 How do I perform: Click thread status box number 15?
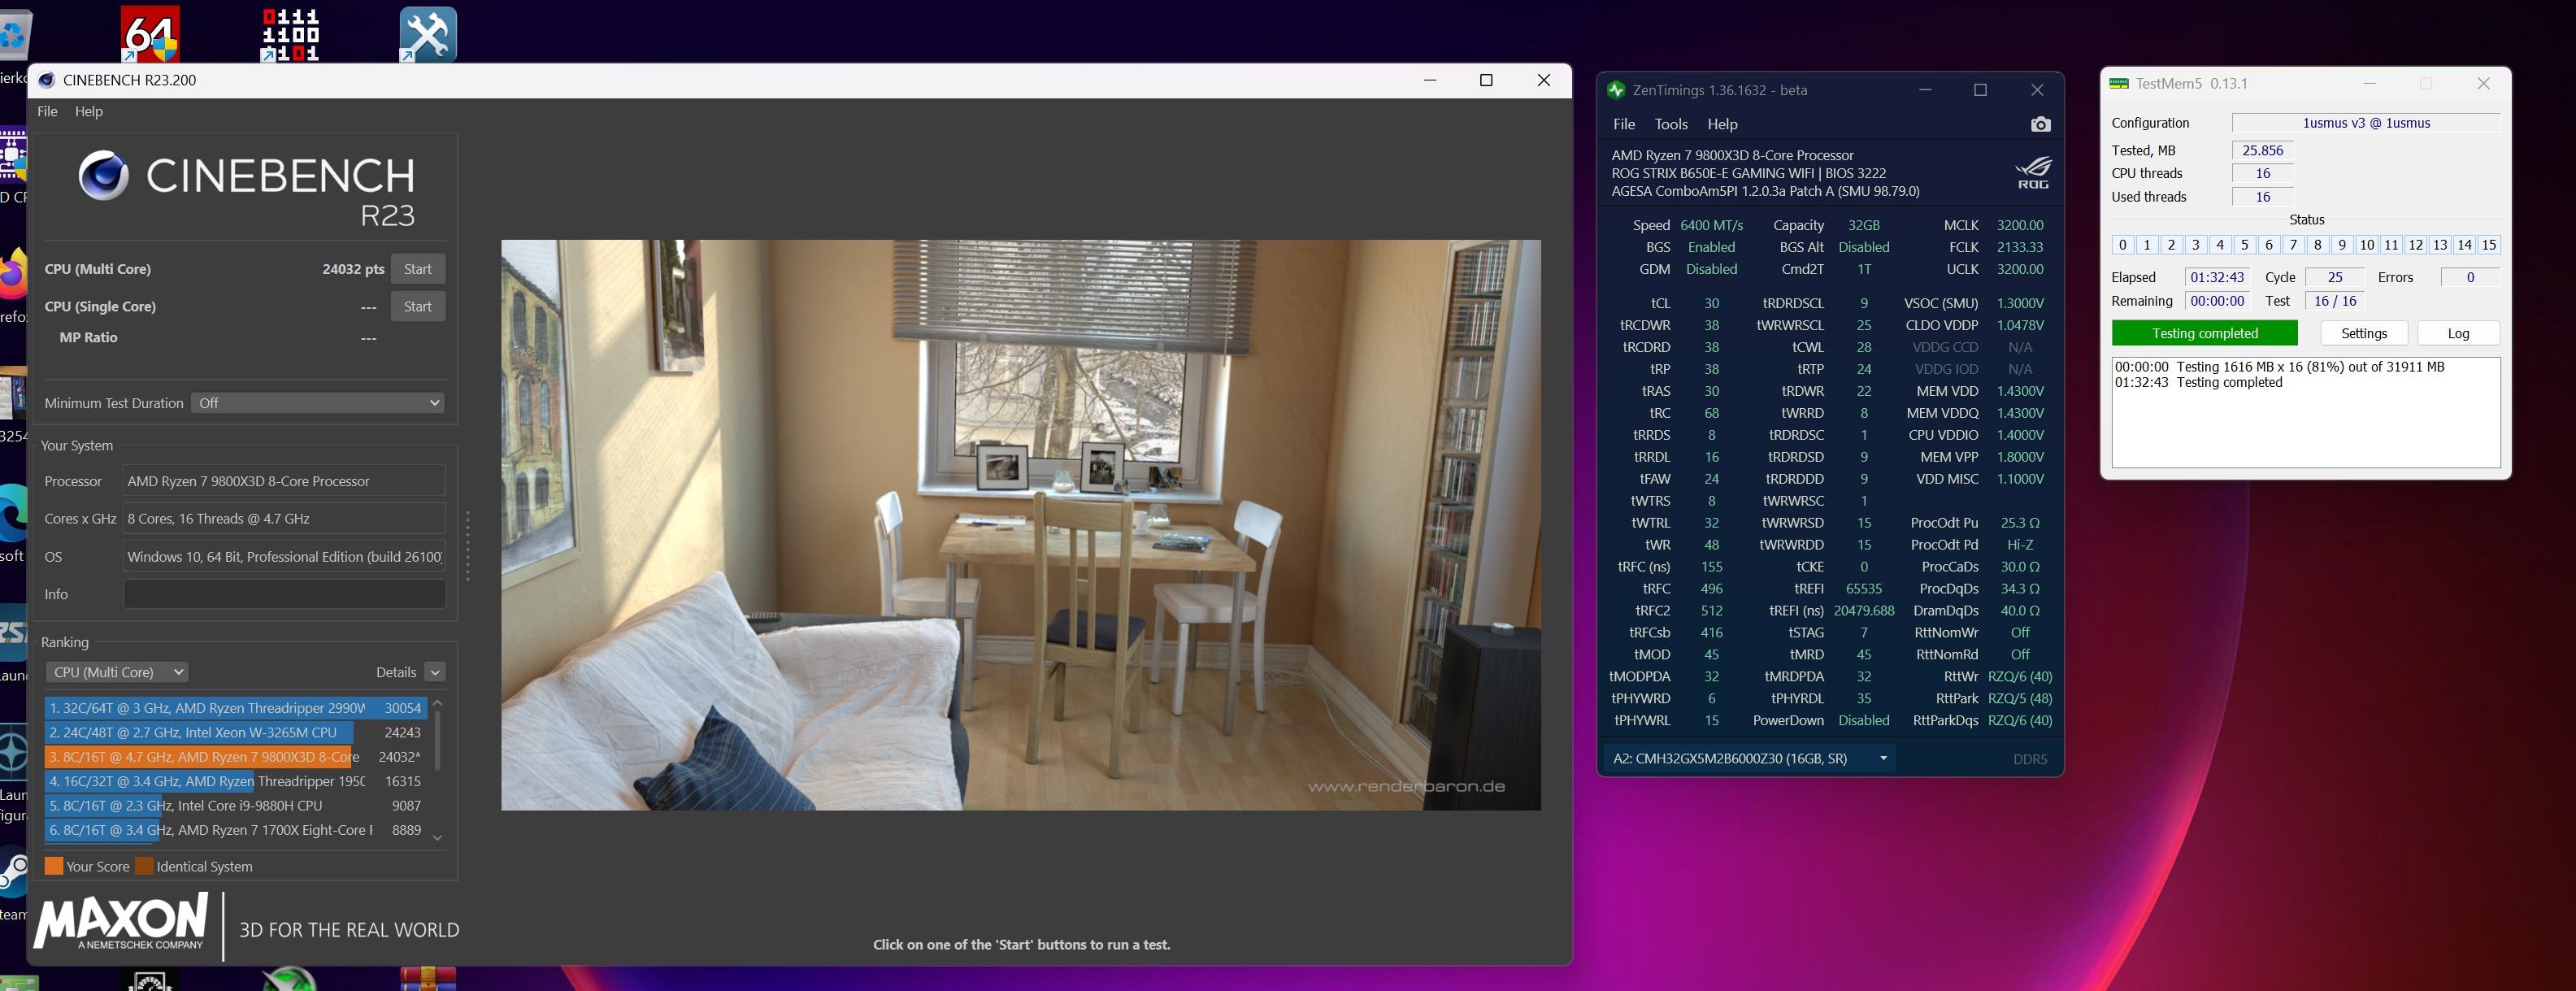click(x=2488, y=245)
